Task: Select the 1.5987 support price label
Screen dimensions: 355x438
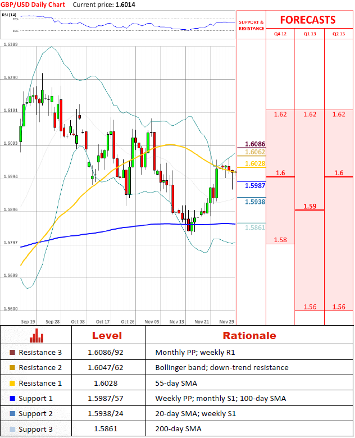Action: click(x=254, y=185)
